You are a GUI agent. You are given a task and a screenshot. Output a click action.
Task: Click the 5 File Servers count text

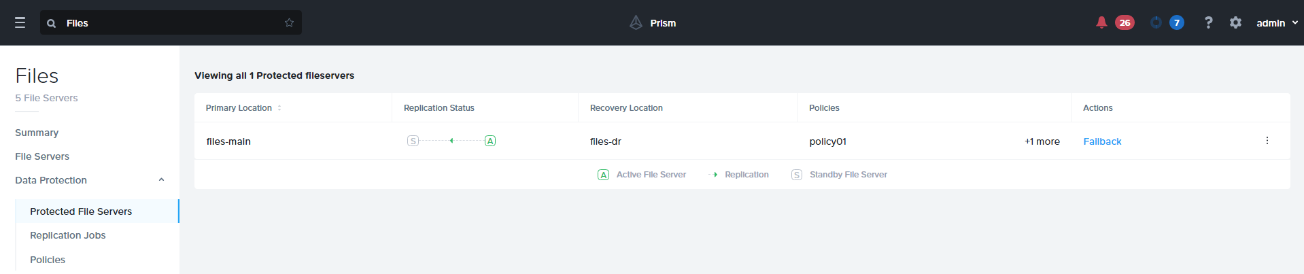click(46, 98)
